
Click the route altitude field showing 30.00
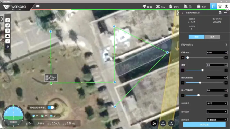(x=217, y=52)
